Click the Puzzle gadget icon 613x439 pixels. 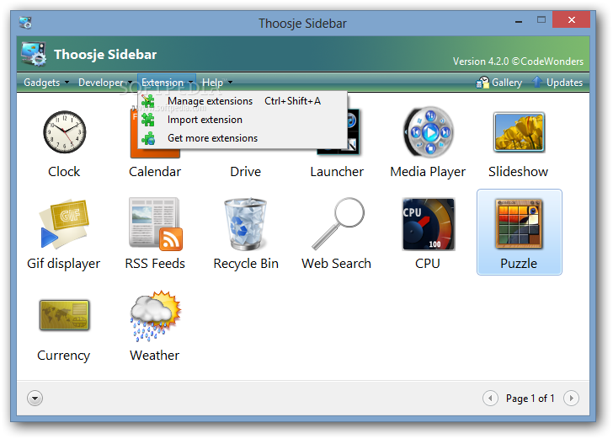pos(519,224)
